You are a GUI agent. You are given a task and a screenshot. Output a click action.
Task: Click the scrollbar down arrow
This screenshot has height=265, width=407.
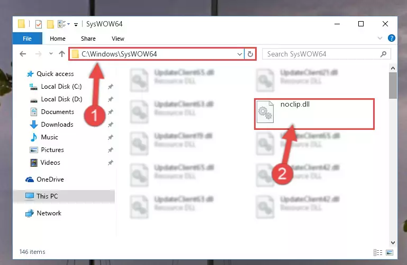(x=393, y=243)
